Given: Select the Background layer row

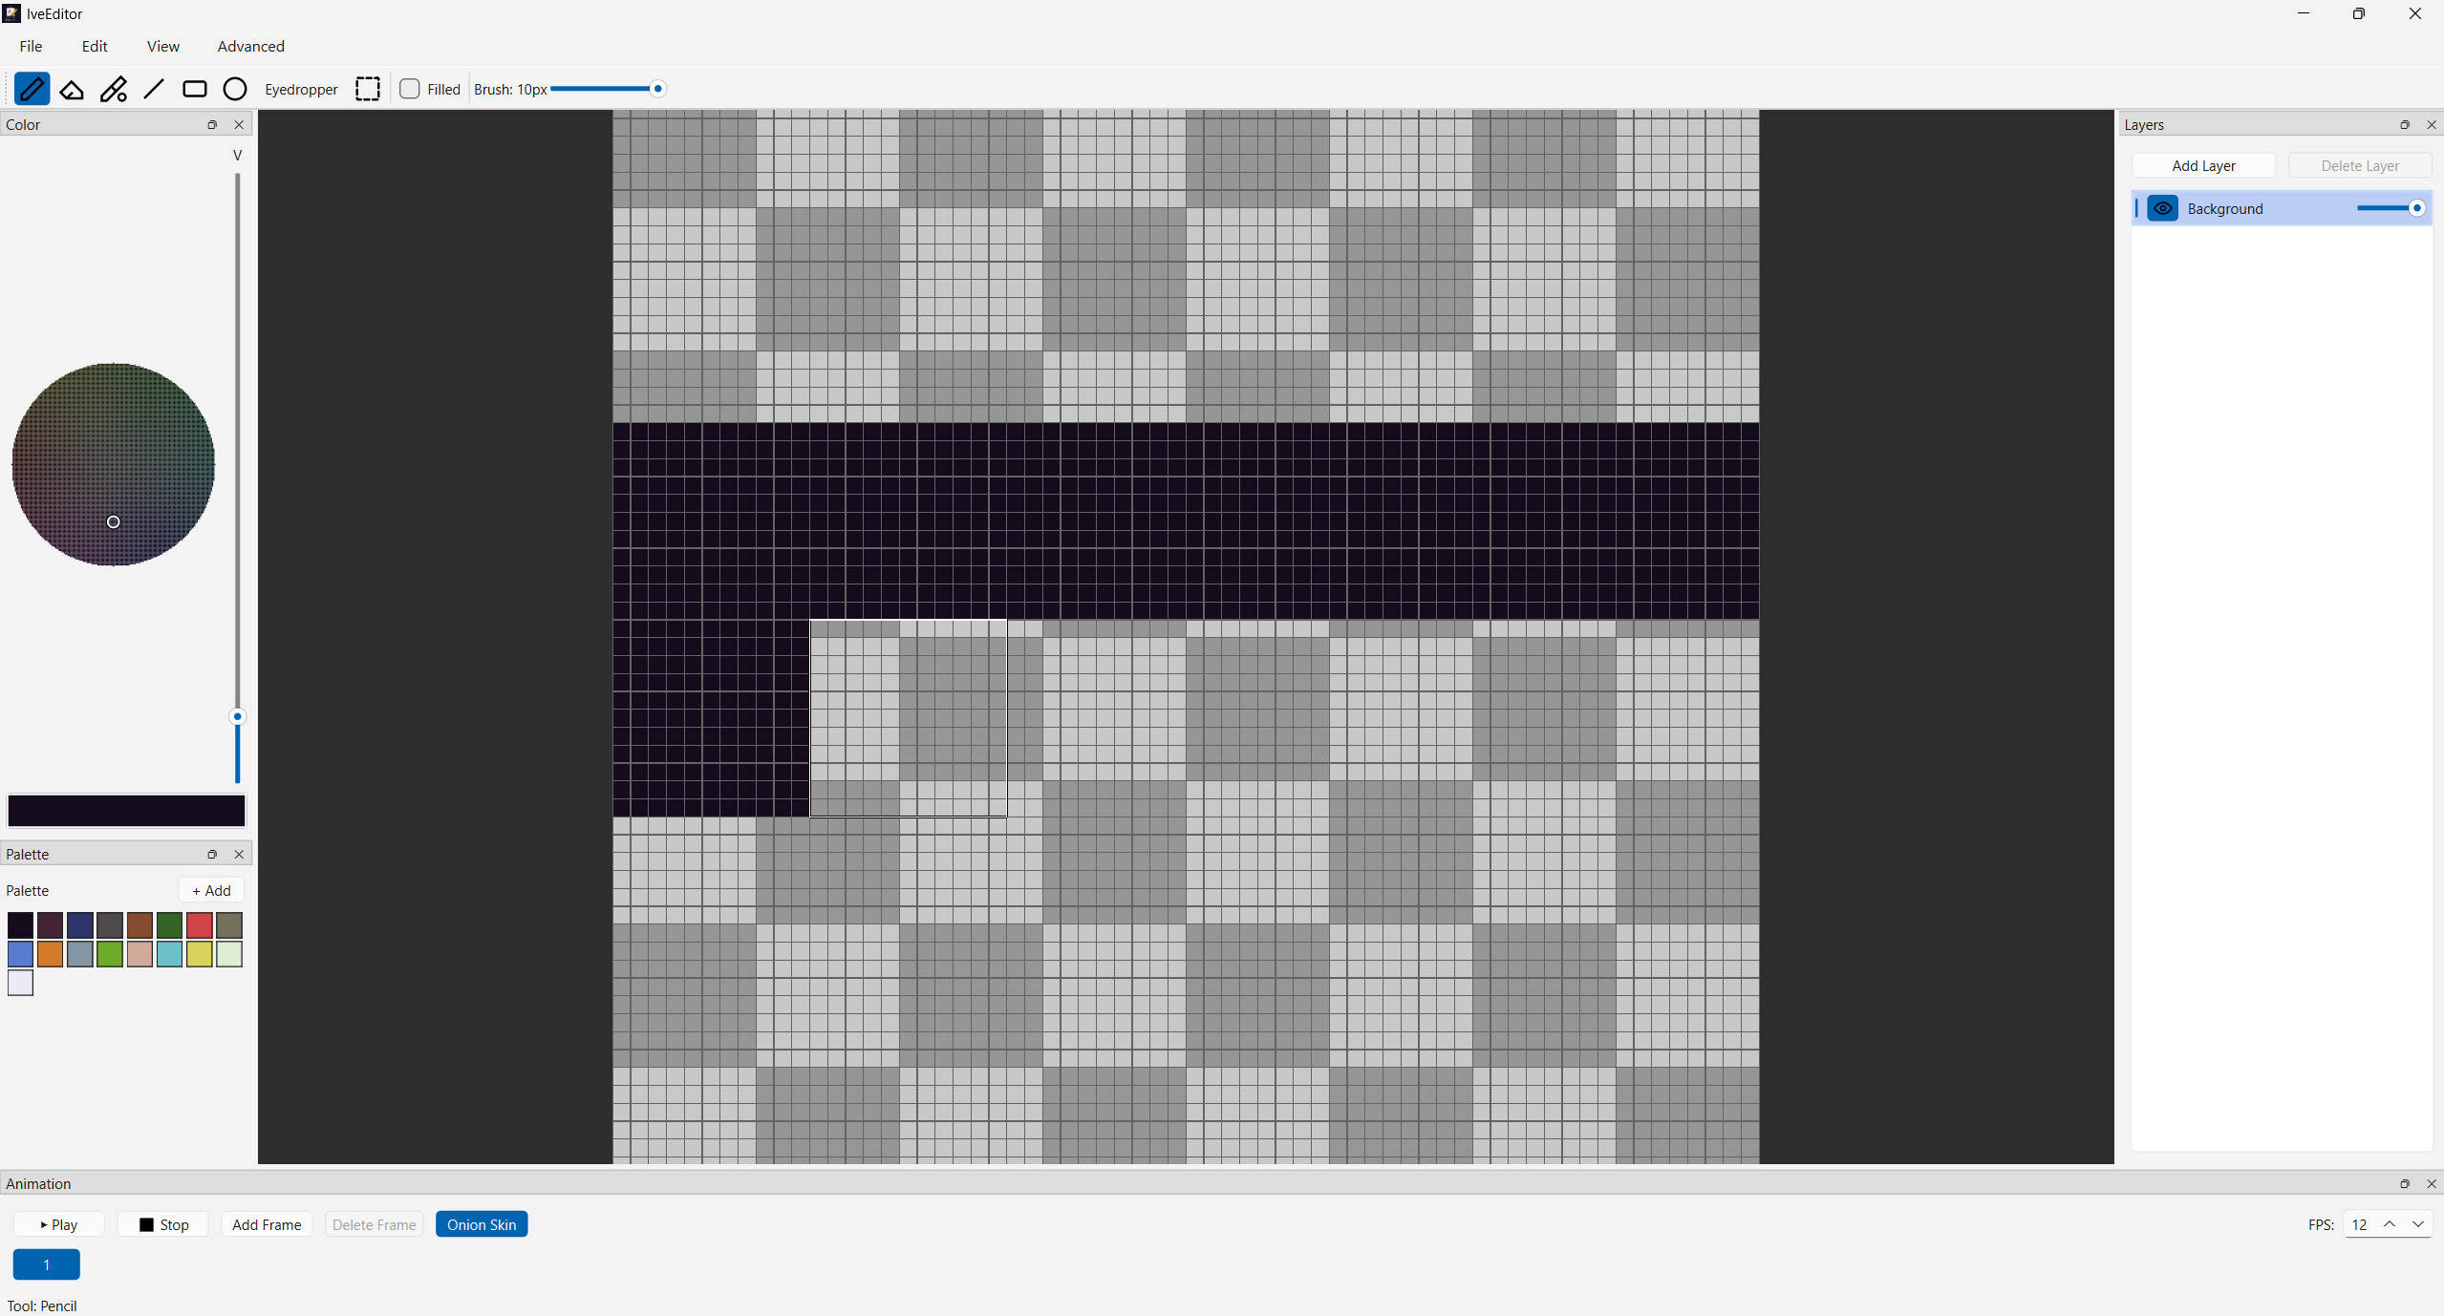Looking at the screenshot, I should click(2282, 208).
